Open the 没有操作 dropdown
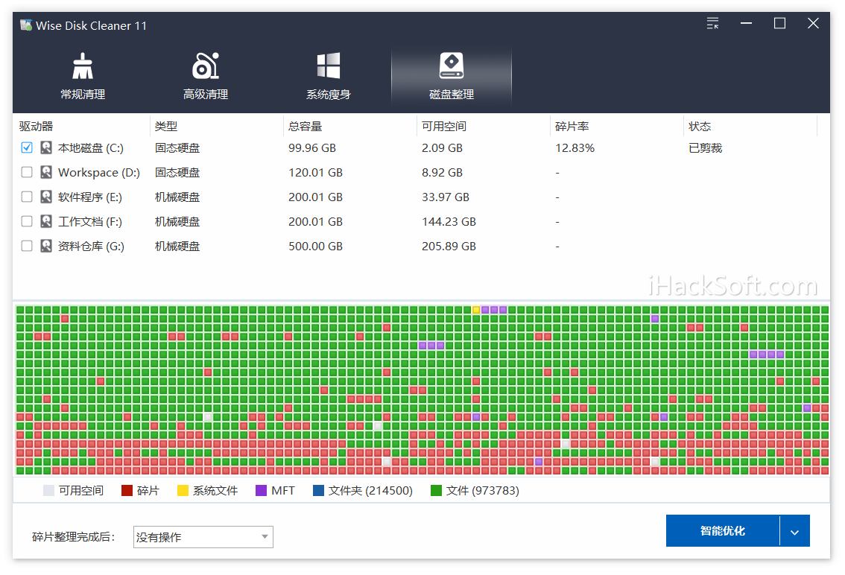845x575 pixels. click(x=203, y=537)
